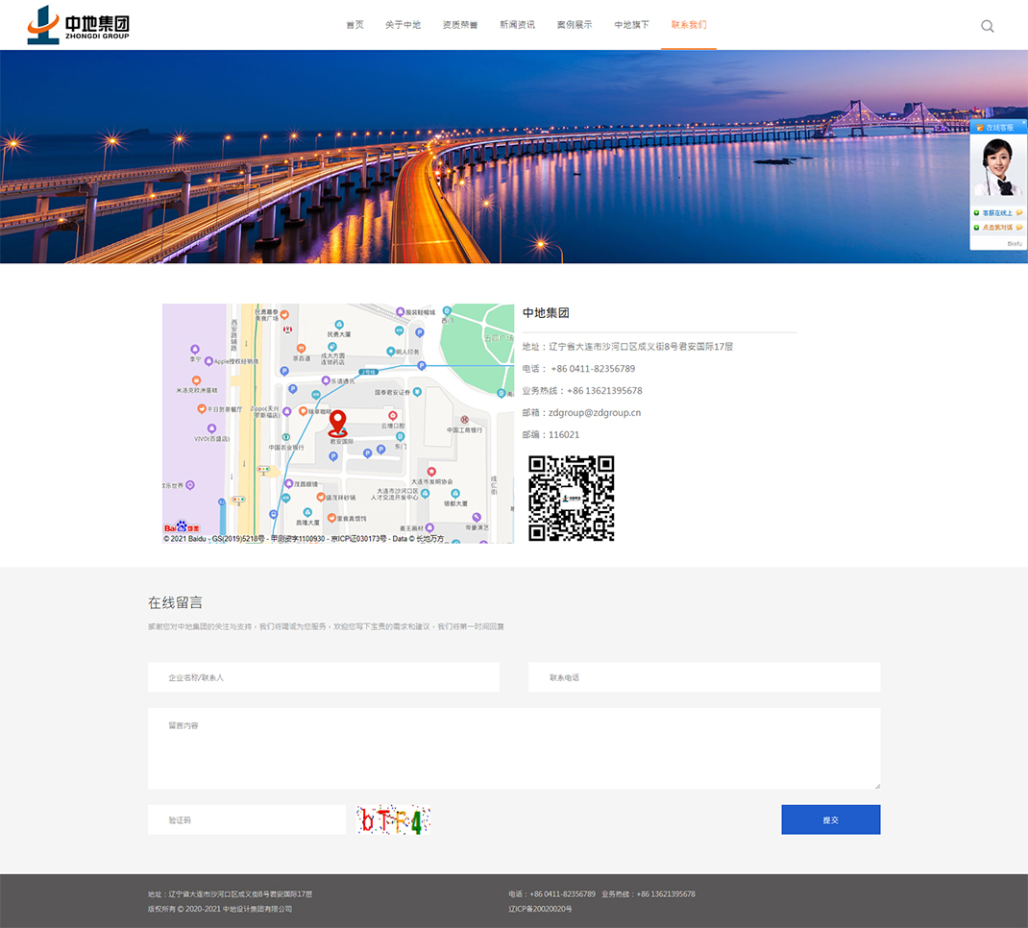Select the 新闻资讯 navigation item
Screen dimensions: 1028x928
point(517,24)
